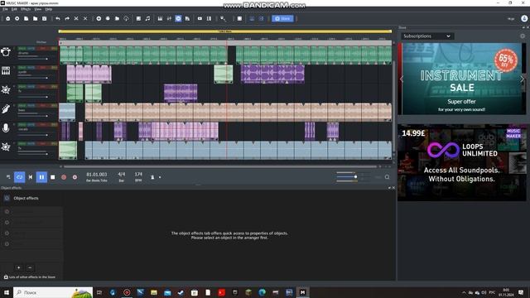Viewport: 530px width, 298px height.
Task: Toggle the vocals track record-arm button
Action: pyautogui.click(x=42, y=125)
